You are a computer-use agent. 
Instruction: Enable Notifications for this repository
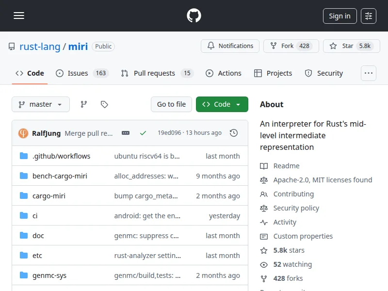click(230, 46)
